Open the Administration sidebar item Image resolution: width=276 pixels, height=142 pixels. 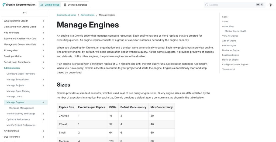[12, 68]
